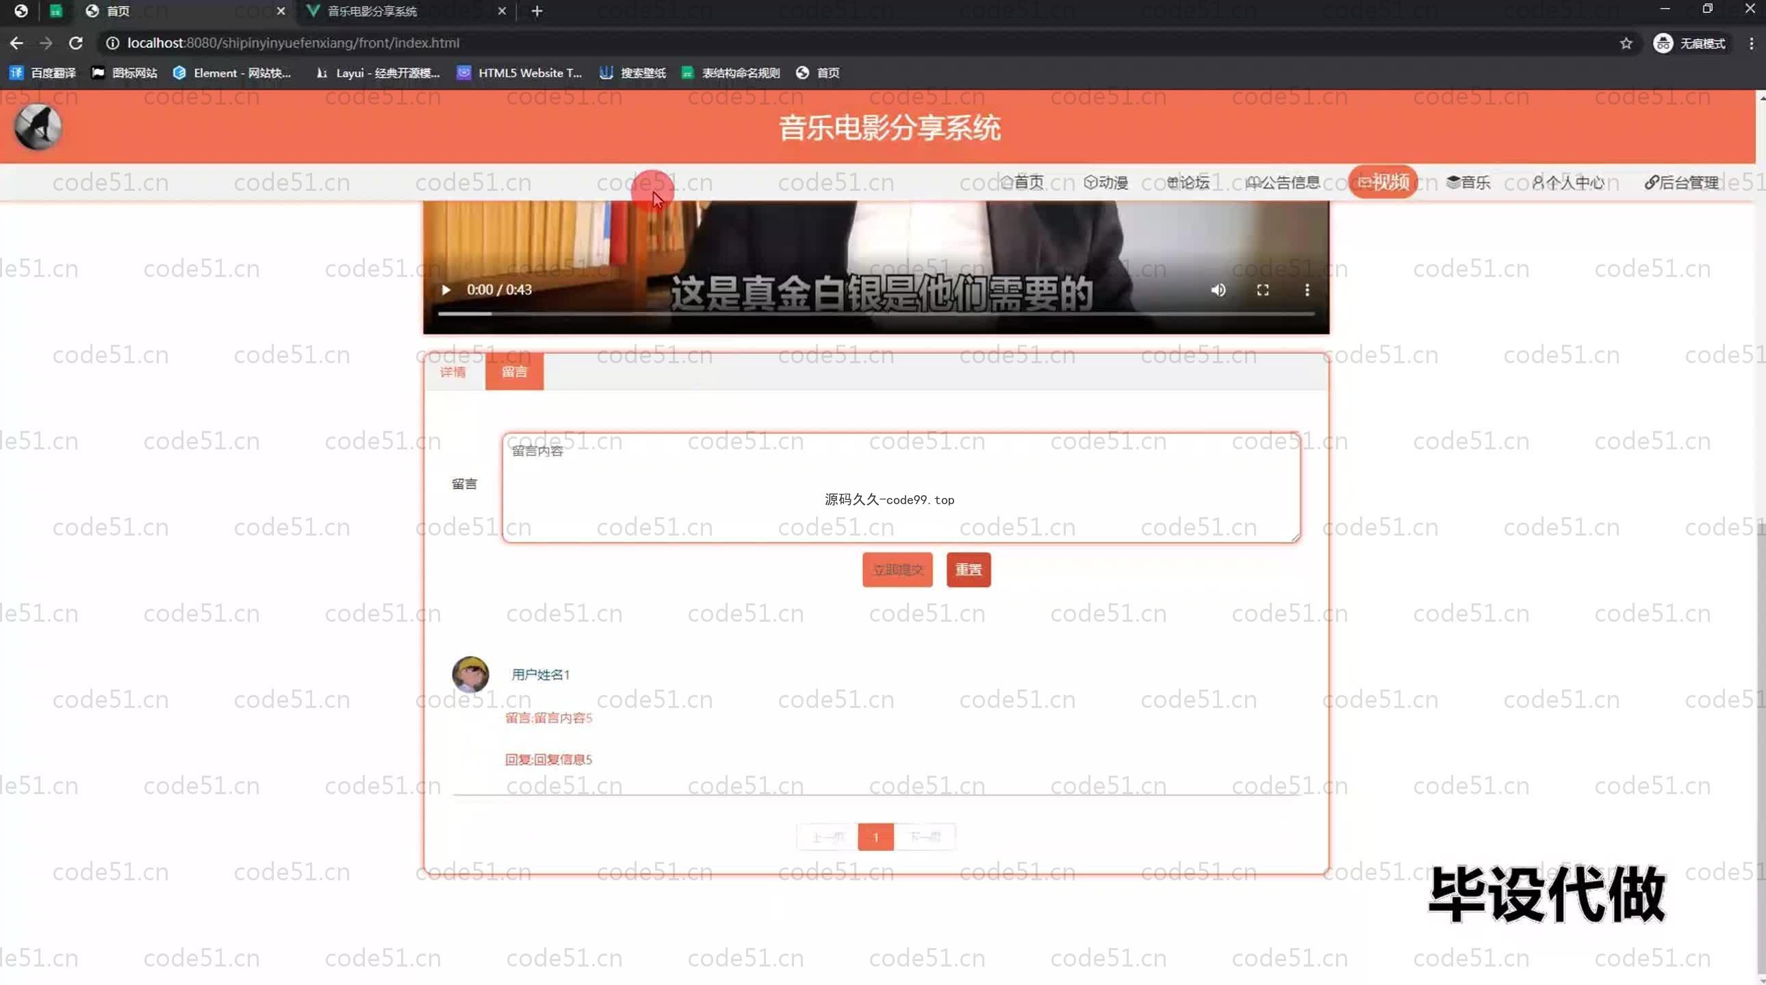Open the 搜索壁纸 bookmark
Screen dimensions: 1766x985
(632, 73)
